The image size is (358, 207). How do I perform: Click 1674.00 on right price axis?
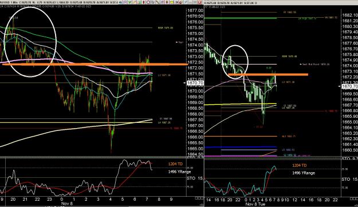pyautogui.click(x=350, y=66)
